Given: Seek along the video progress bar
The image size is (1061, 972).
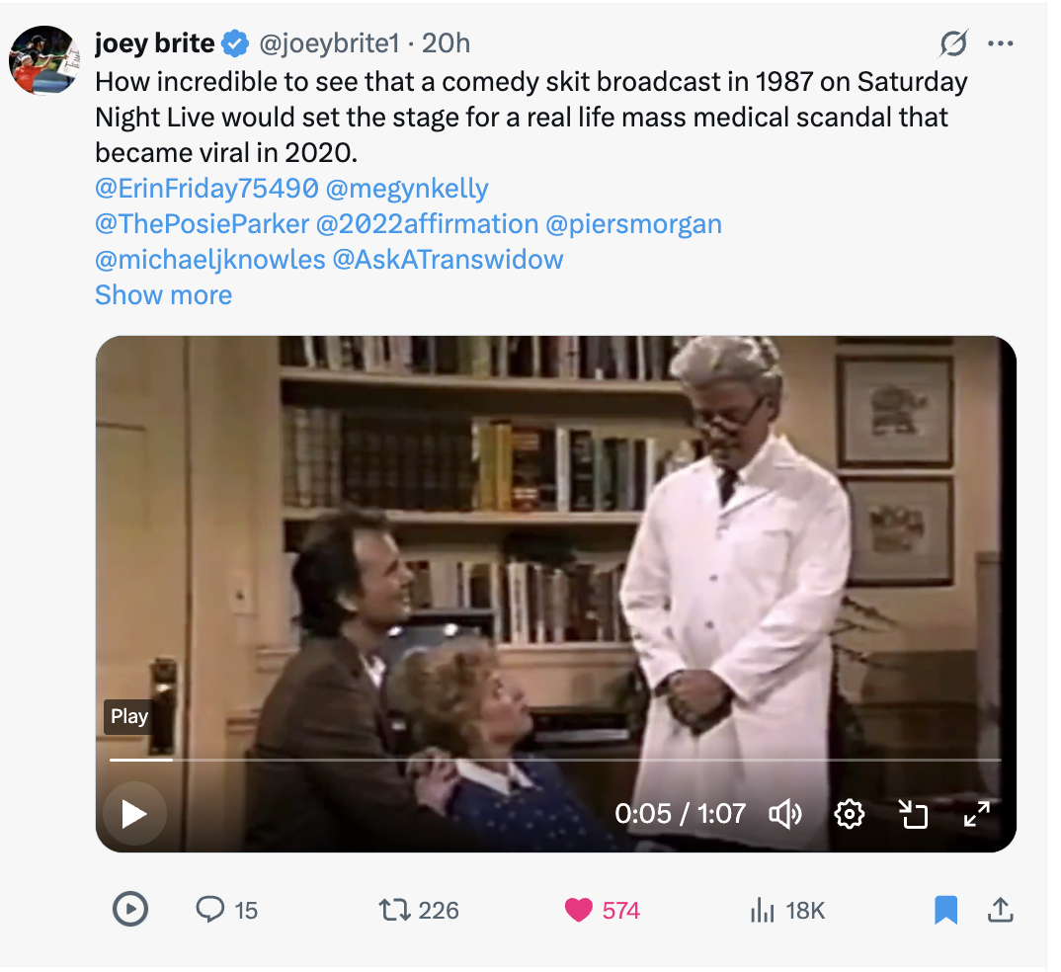Looking at the screenshot, I should coord(555,760).
